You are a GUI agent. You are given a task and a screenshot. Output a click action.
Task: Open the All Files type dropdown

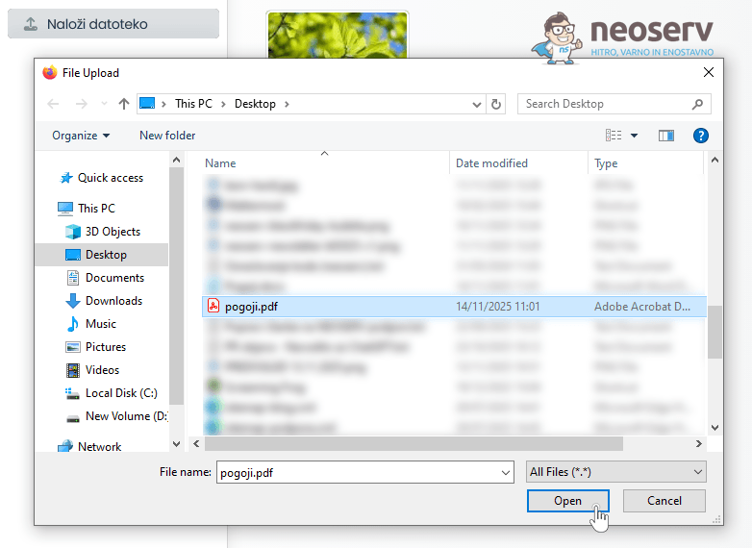coord(615,472)
